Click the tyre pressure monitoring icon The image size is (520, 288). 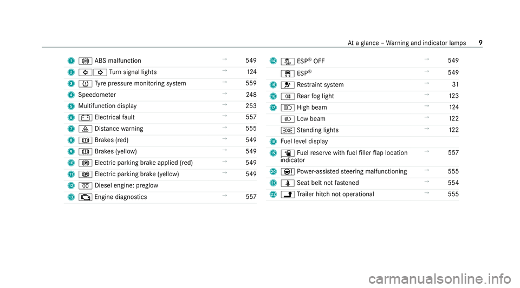coord(85,84)
